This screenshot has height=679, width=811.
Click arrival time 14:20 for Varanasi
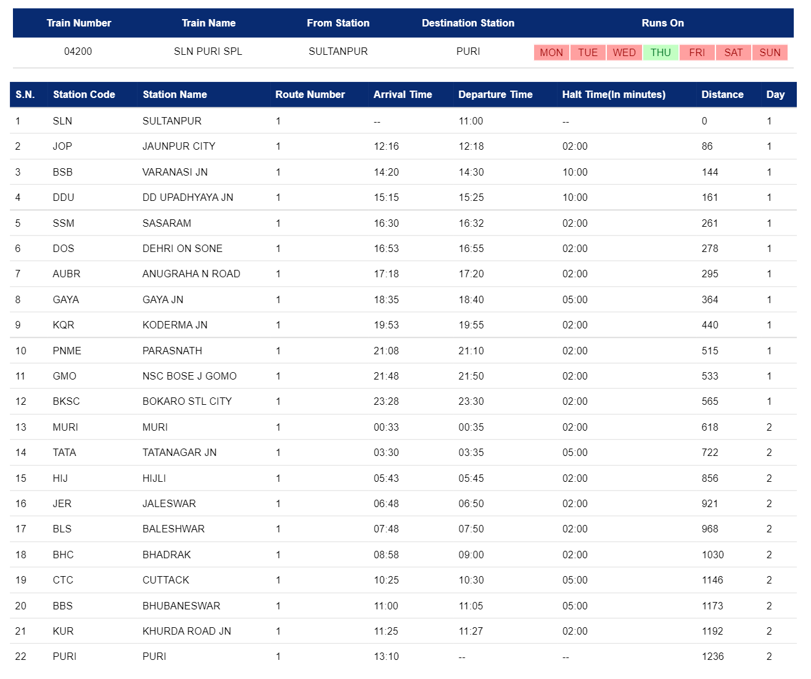coord(386,172)
